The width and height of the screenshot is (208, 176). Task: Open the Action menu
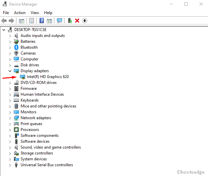pyautogui.click(x=20, y=13)
